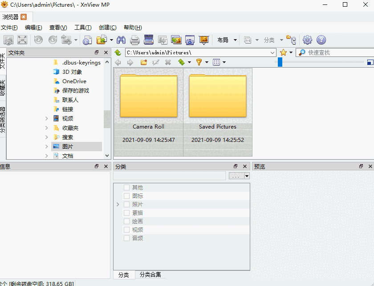Check the 音频 category checkbox
374x286 pixels.
point(126,238)
